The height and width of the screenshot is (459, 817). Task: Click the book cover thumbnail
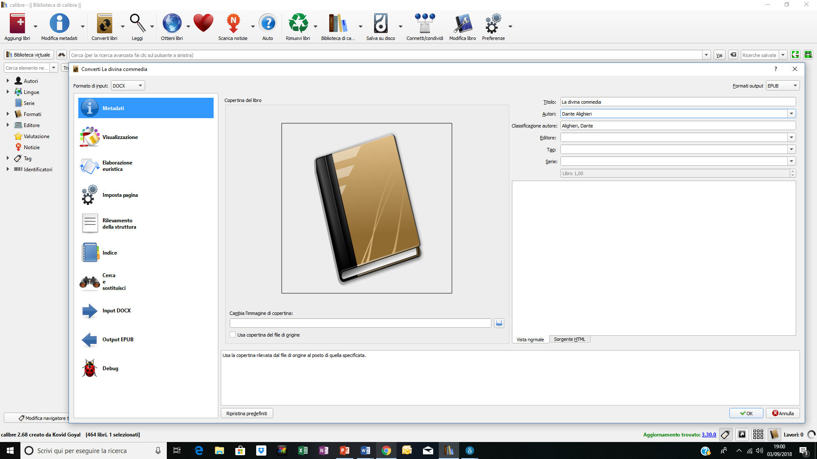(x=367, y=208)
